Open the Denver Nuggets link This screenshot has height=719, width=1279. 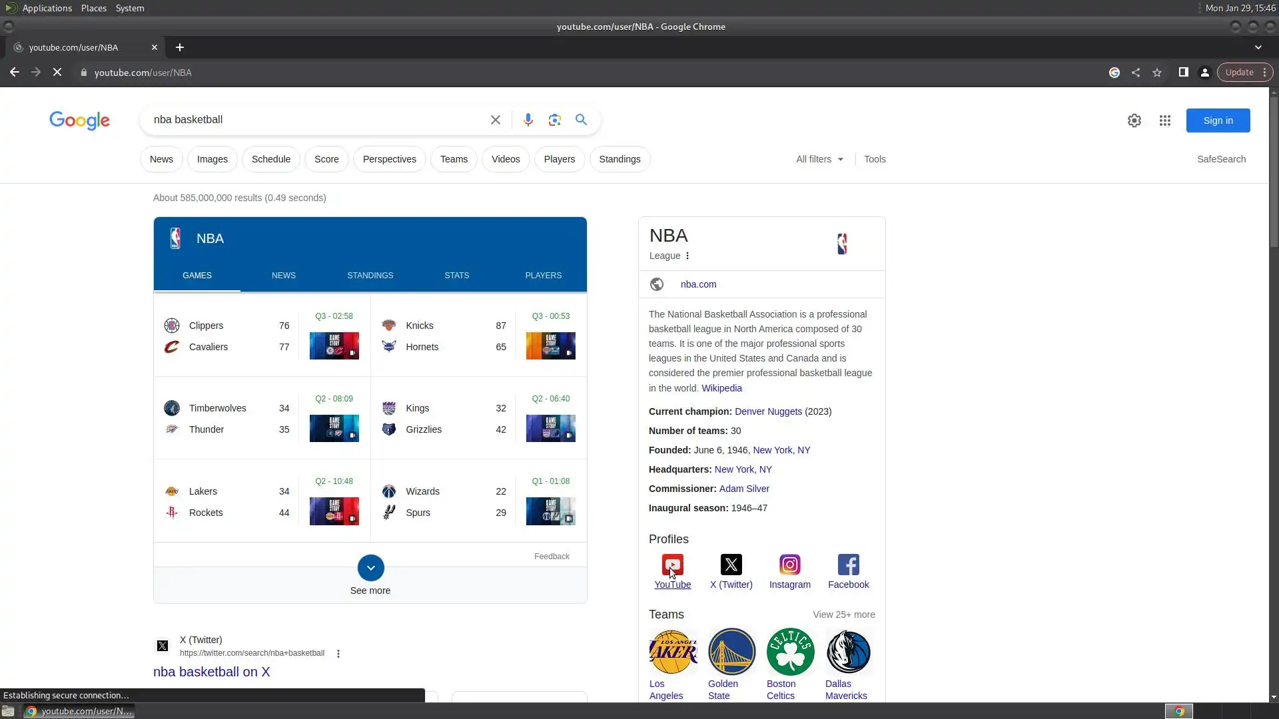(x=767, y=411)
